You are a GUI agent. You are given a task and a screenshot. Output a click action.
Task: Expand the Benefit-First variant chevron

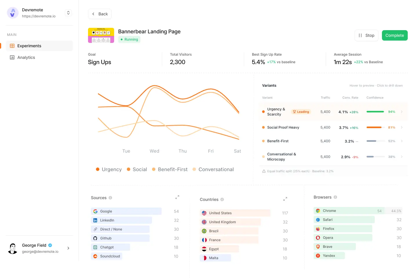(402, 141)
